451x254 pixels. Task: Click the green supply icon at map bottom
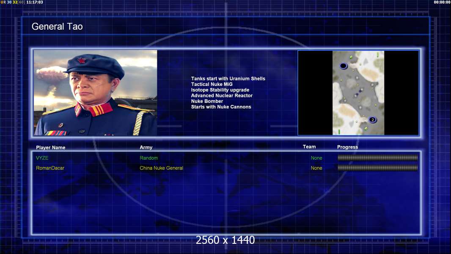(366, 128)
